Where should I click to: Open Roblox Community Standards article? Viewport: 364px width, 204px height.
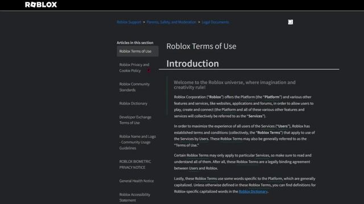tap(134, 87)
